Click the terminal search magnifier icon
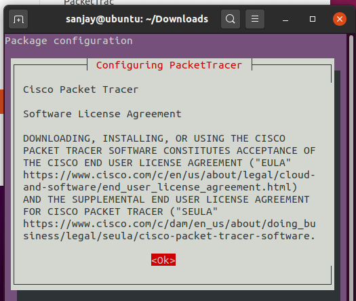356x301 pixels. tap(231, 19)
